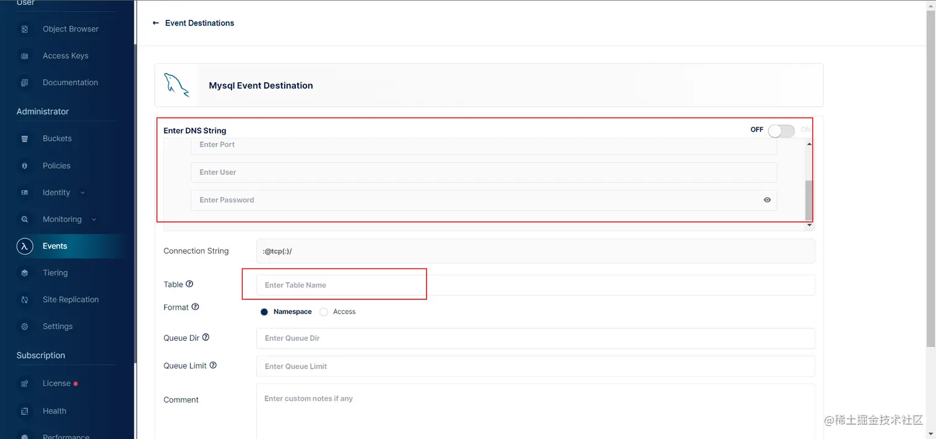Focus the Enter Table Name field

tap(535, 285)
